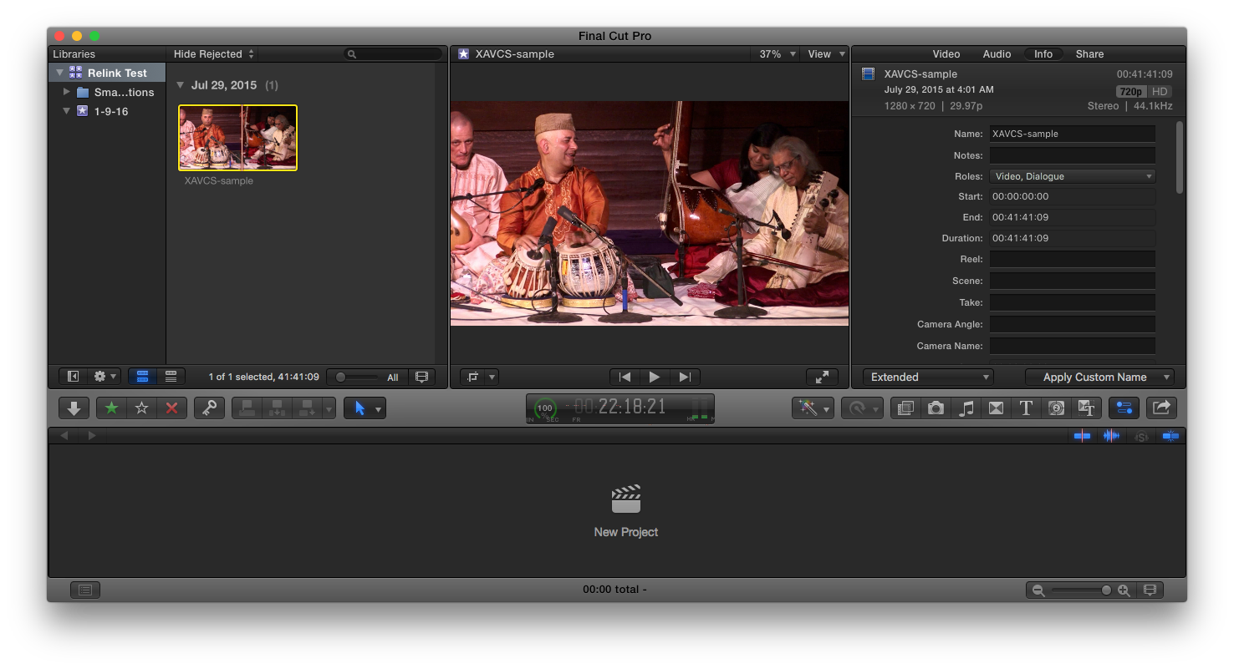Switch to the Share inspector tab
The width and height of the screenshot is (1234, 669).
1089,53
